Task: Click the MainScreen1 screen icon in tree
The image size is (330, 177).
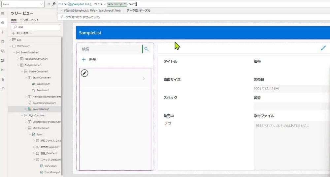Action: [14, 46]
